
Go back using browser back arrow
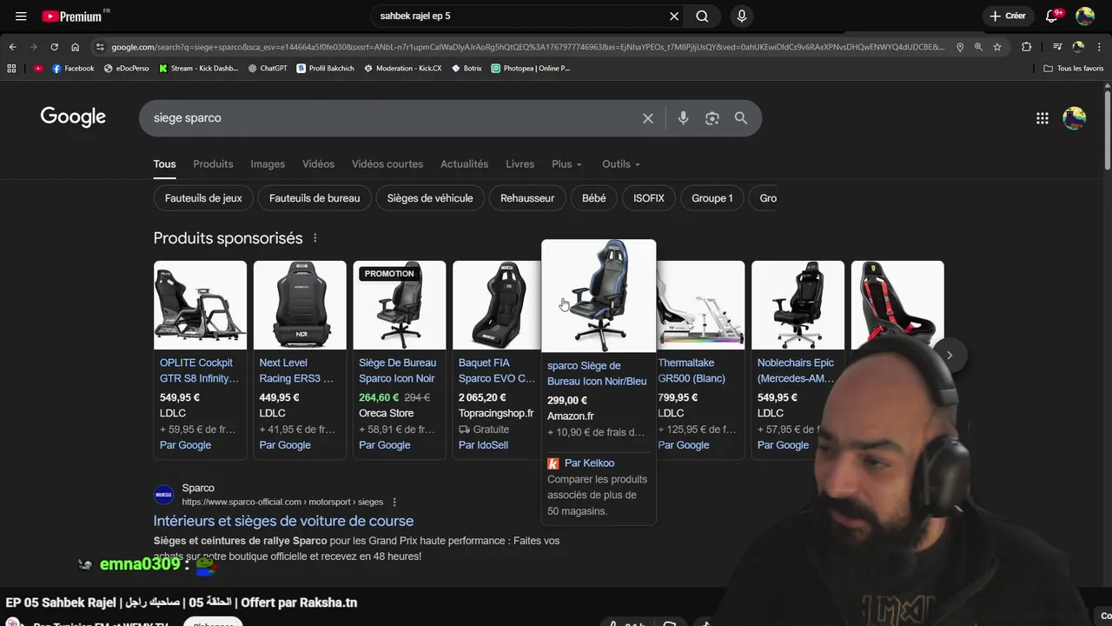pos(12,47)
